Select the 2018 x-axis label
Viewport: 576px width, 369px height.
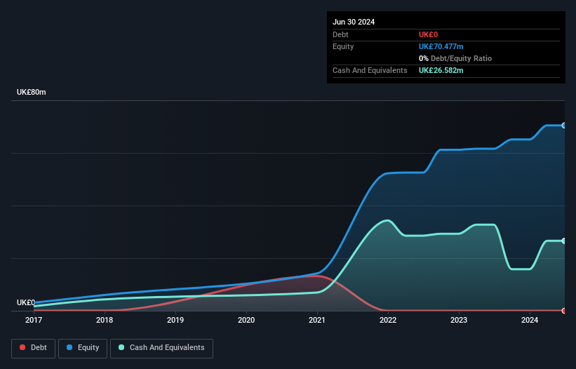pyautogui.click(x=105, y=320)
